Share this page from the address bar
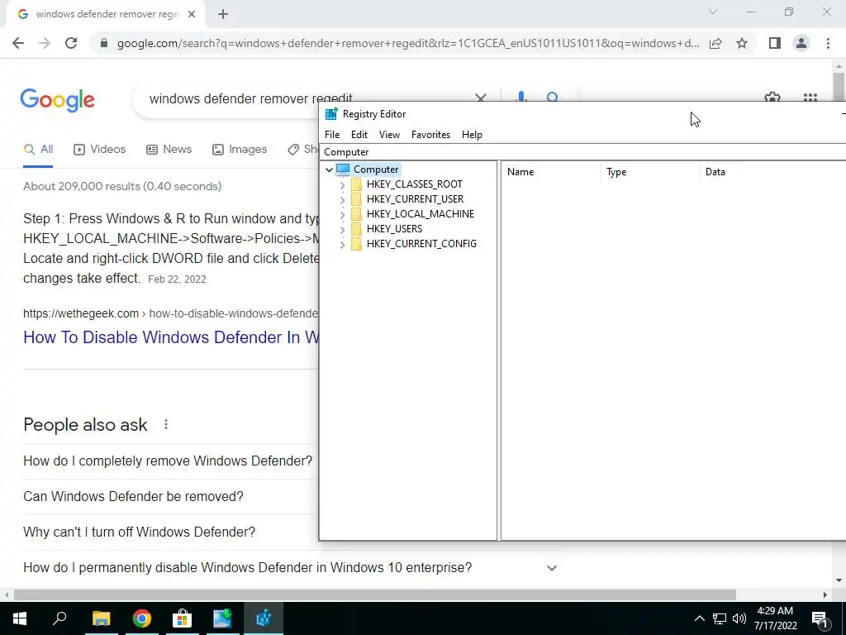 point(715,43)
